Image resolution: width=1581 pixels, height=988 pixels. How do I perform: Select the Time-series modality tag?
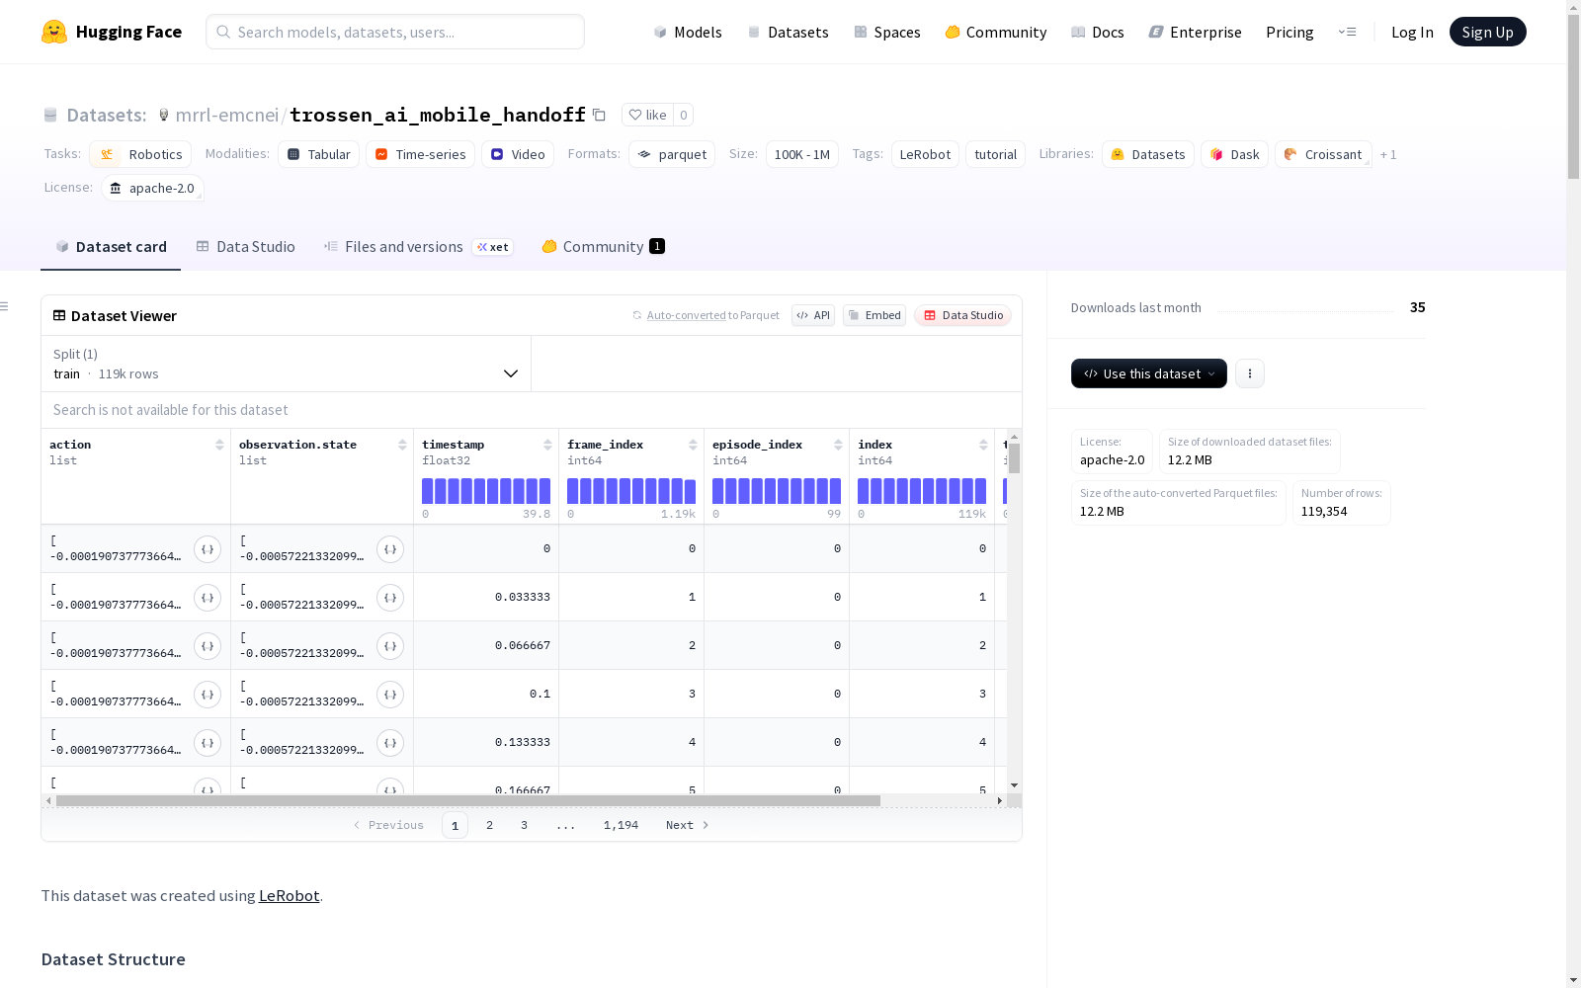[x=420, y=154]
